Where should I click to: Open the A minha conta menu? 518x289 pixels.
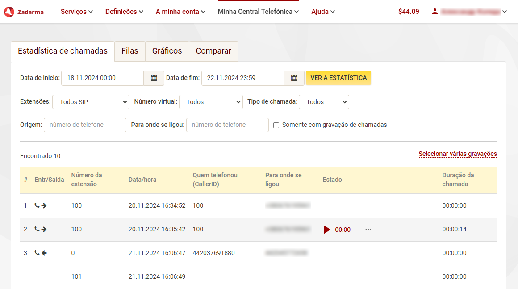click(180, 12)
